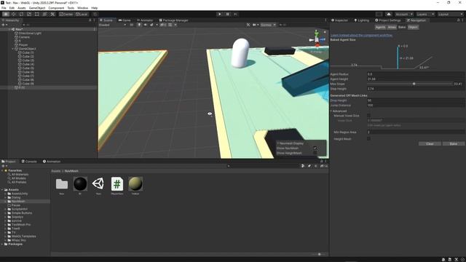This screenshot has width=466, height=262.
Task: Switch to the Animator tab
Action: 145,20
